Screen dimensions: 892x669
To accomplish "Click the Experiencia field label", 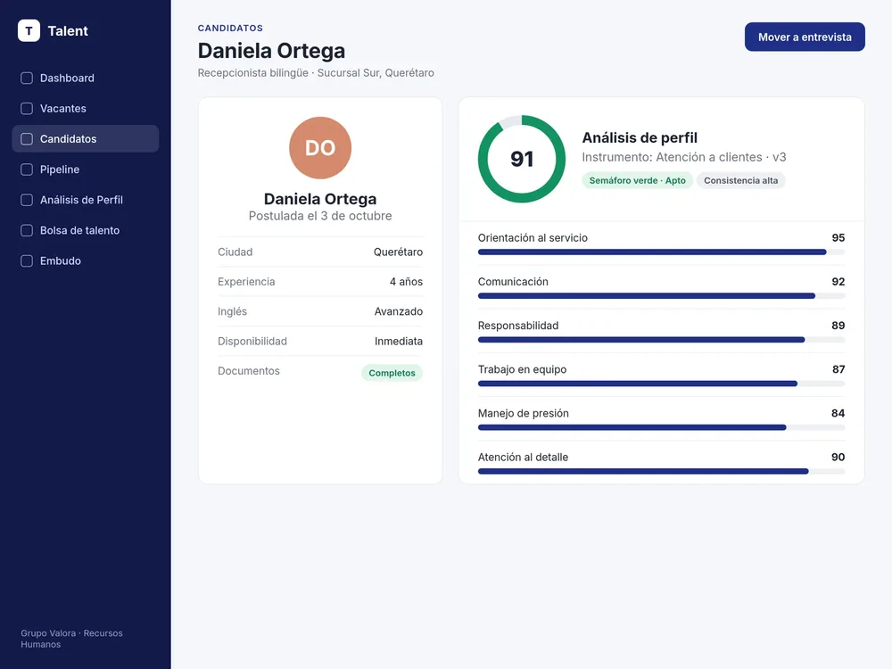I will [x=246, y=282].
